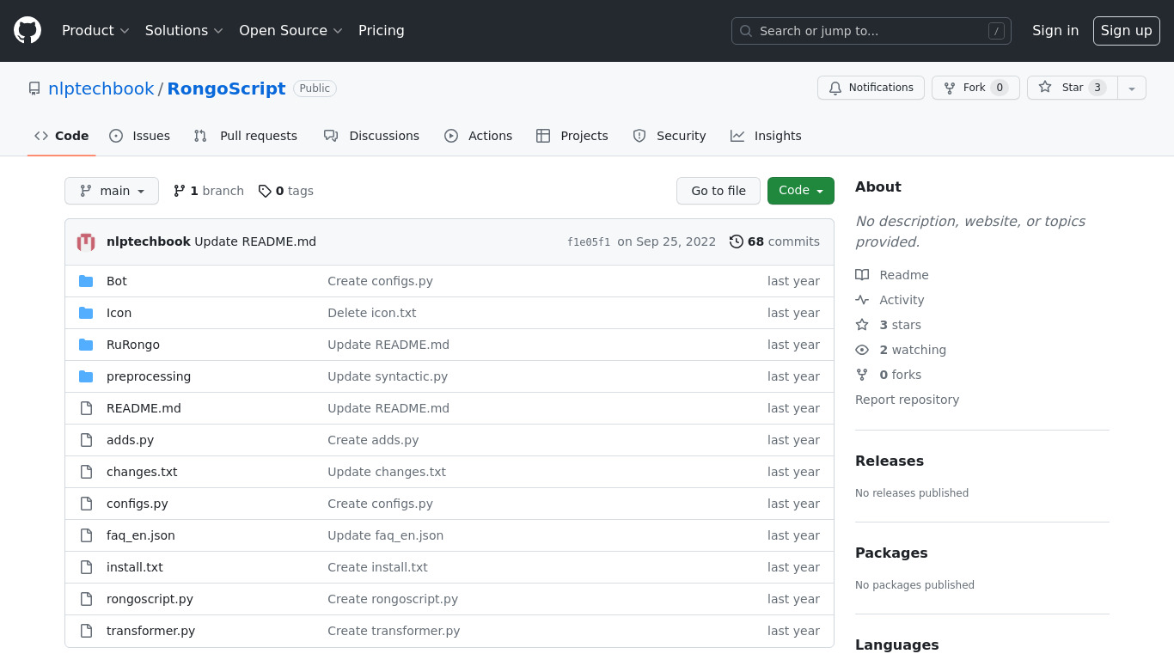Open the faq_en.json file
The width and height of the screenshot is (1174, 660).
[x=141, y=535]
